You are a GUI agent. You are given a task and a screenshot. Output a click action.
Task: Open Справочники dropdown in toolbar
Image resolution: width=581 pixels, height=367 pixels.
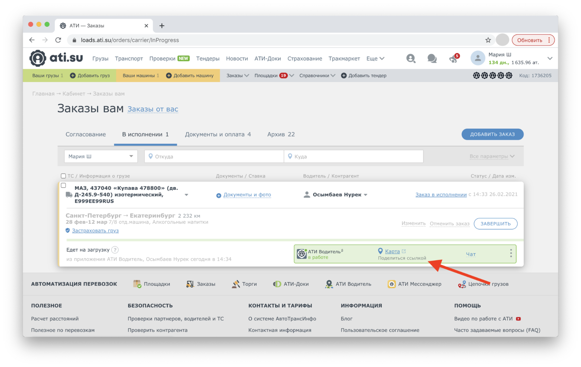point(317,76)
